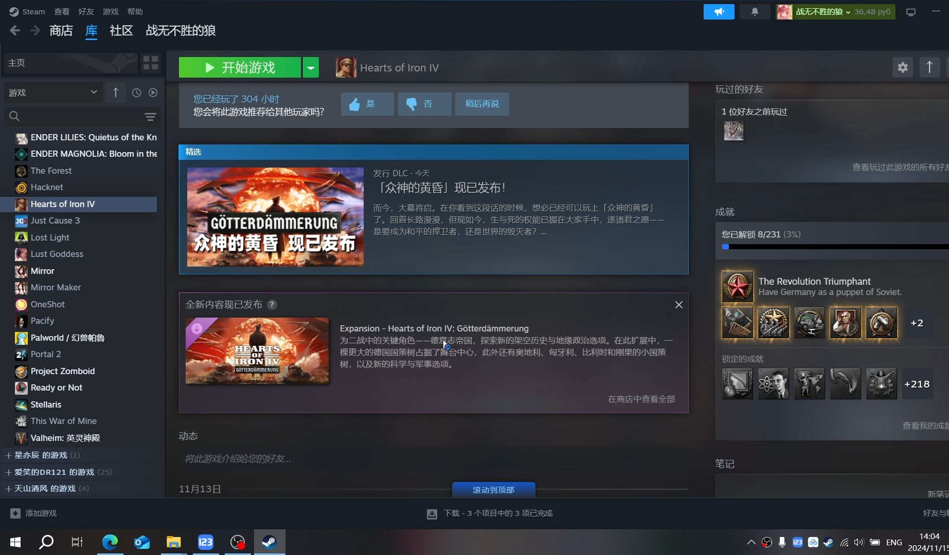Open advanced filter options icon
The width and height of the screenshot is (949, 555).
[x=150, y=117]
